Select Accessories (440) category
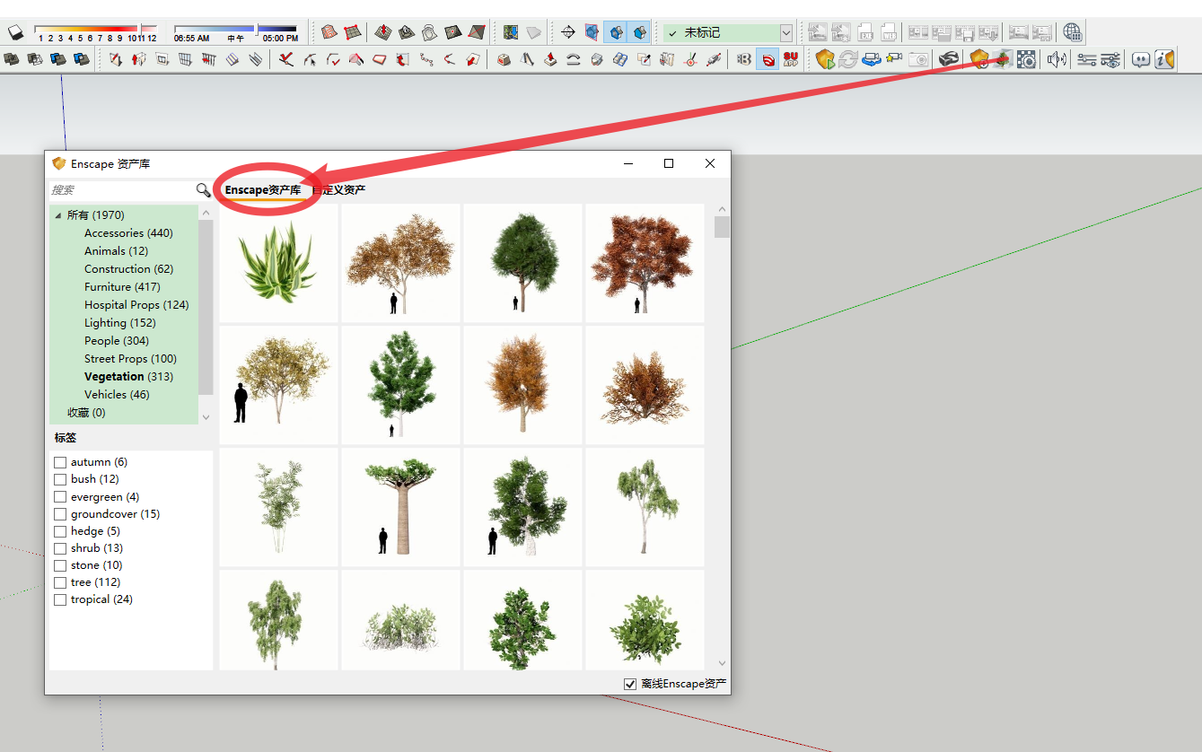Image resolution: width=1202 pixels, height=752 pixels. (128, 233)
